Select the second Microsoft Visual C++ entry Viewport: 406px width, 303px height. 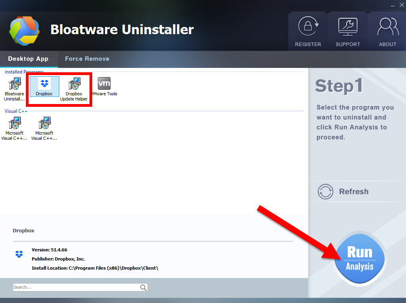click(x=44, y=129)
